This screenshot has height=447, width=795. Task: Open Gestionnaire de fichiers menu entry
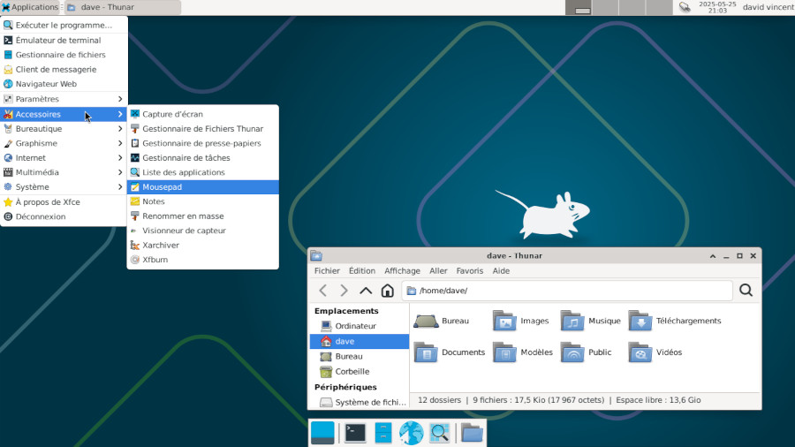[x=64, y=55]
